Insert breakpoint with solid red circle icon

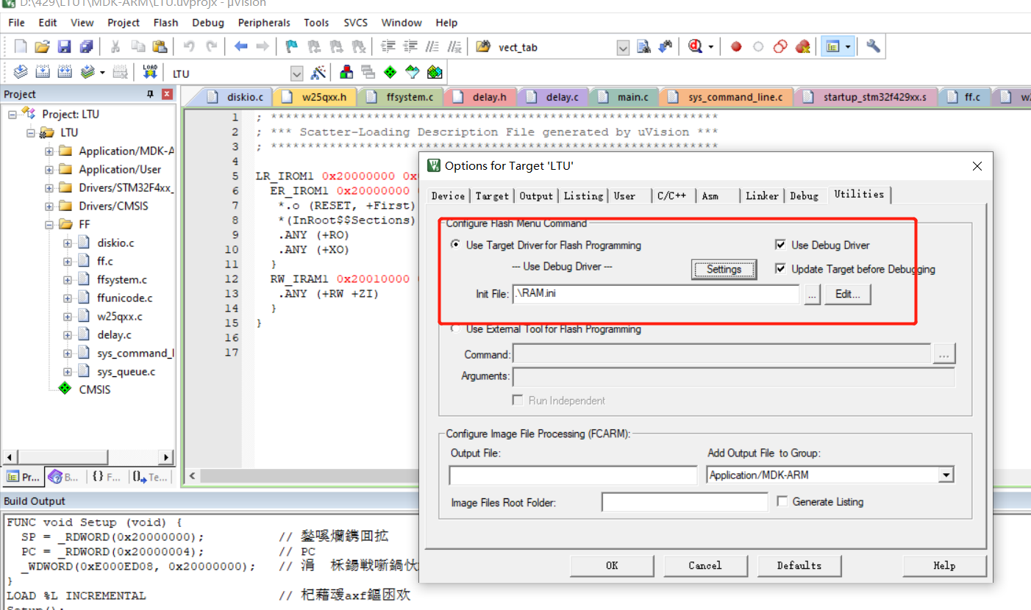[x=736, y=47]
